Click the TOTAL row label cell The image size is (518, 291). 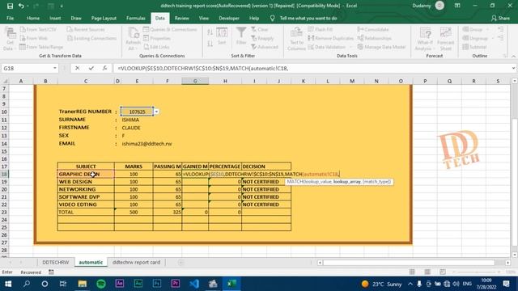pyautogui.click(x=86, y=212)
